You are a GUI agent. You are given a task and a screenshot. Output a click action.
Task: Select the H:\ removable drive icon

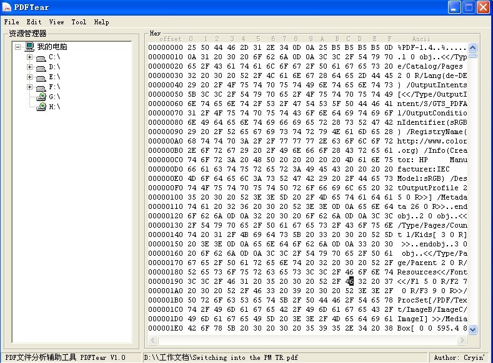click(x=41, y=107)
